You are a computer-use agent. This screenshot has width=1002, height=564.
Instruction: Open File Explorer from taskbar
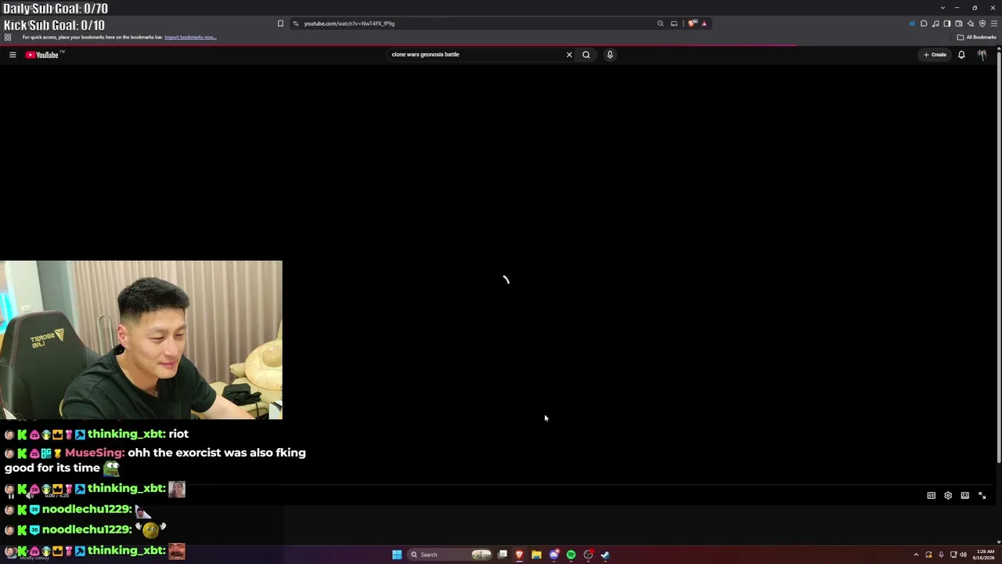coord(536,555)
